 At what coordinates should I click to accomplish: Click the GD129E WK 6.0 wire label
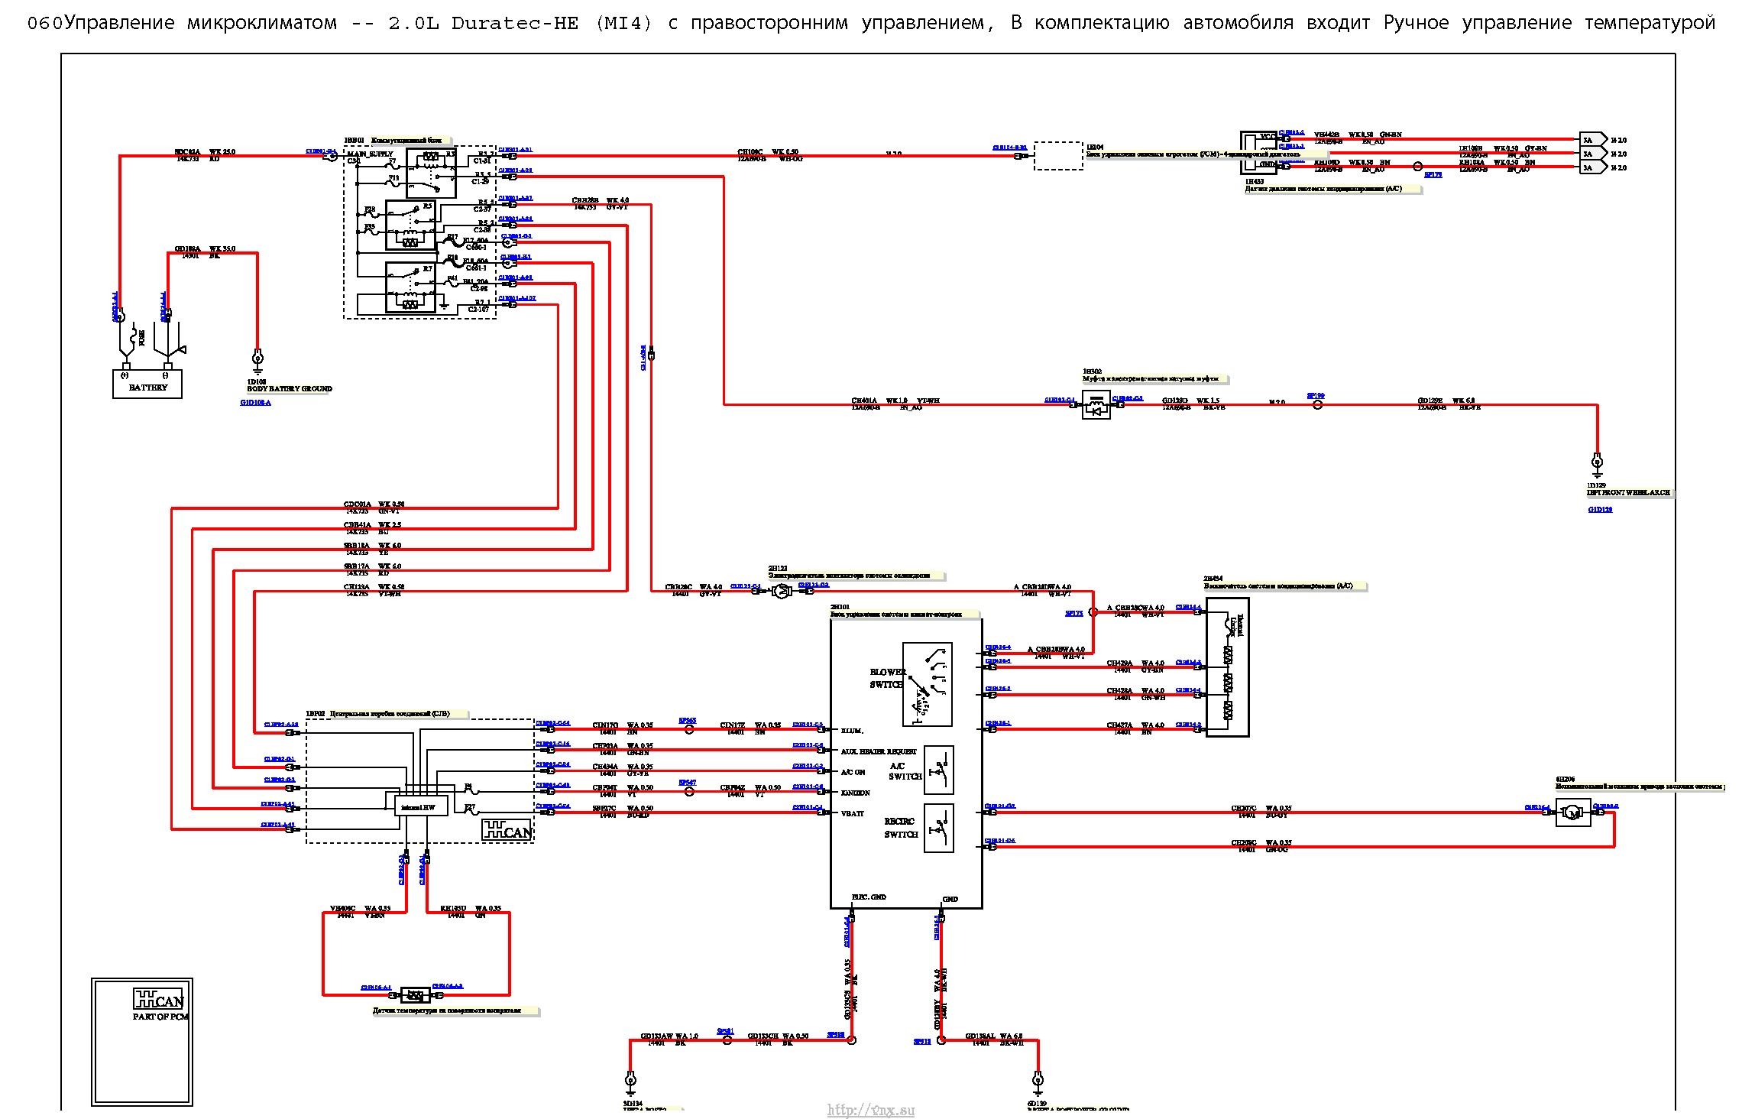pyautogui.click(x=1446, y=401)
